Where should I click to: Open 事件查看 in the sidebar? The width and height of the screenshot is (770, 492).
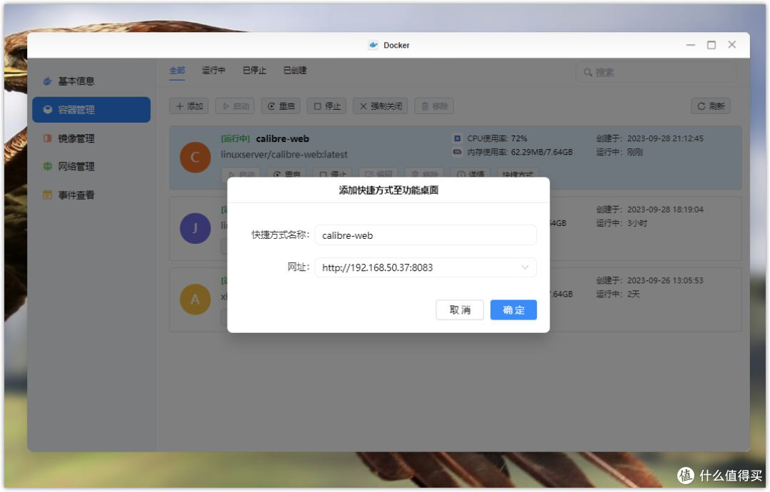pyautogui.click(x=91, y=195)
